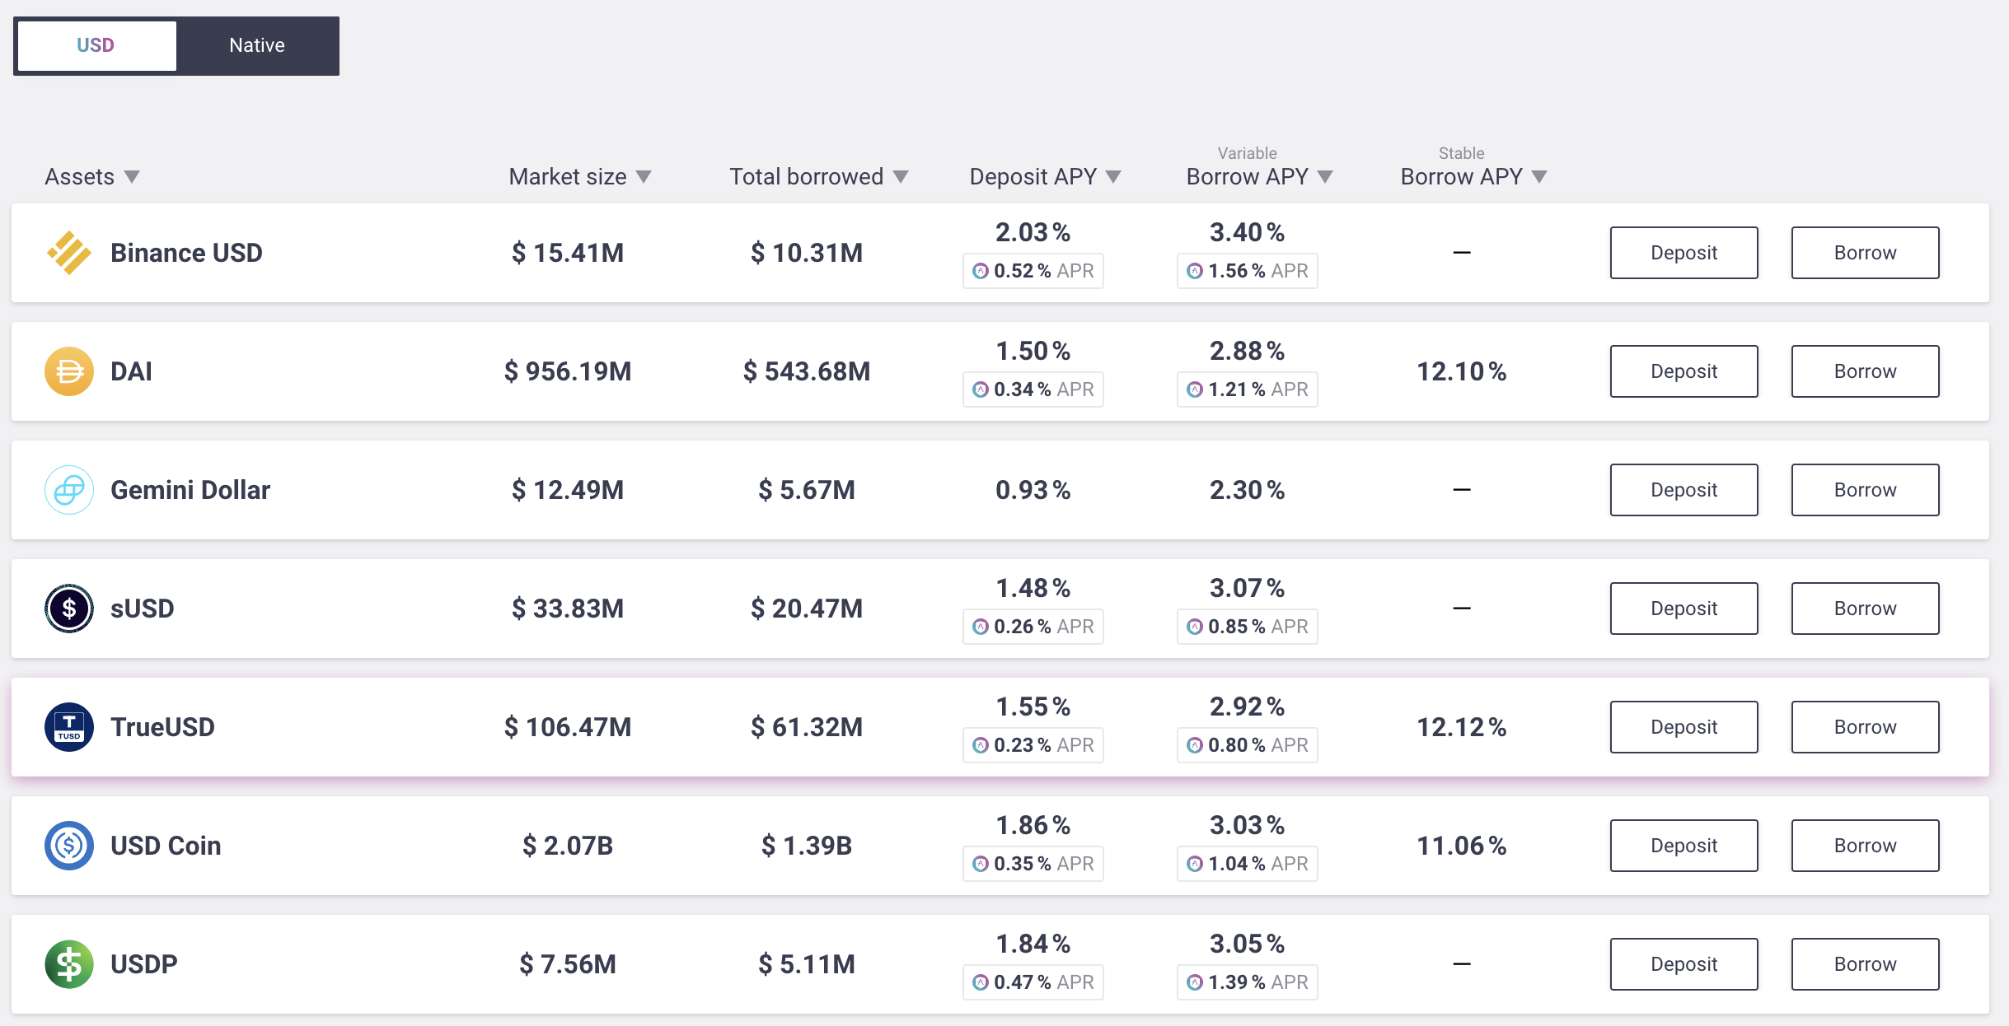
Task: Click reward icon beside TrueUSD 0.23% APR
Action: (x=981, y=745)
